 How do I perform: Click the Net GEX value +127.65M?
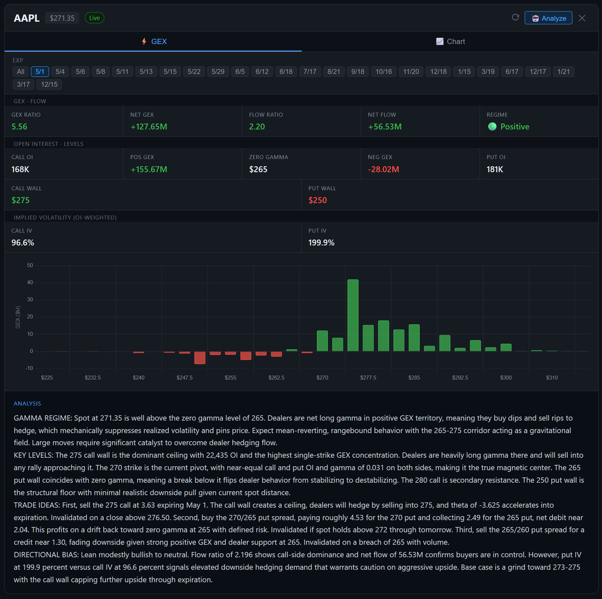[x=149, y=127]
